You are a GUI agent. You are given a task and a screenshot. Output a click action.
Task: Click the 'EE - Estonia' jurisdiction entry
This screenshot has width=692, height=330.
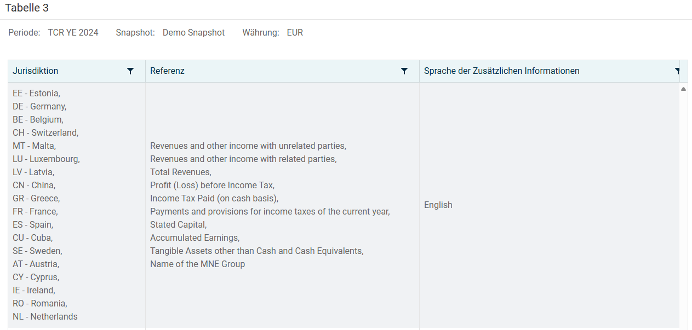pyautogui.click(x=36, y=94)
